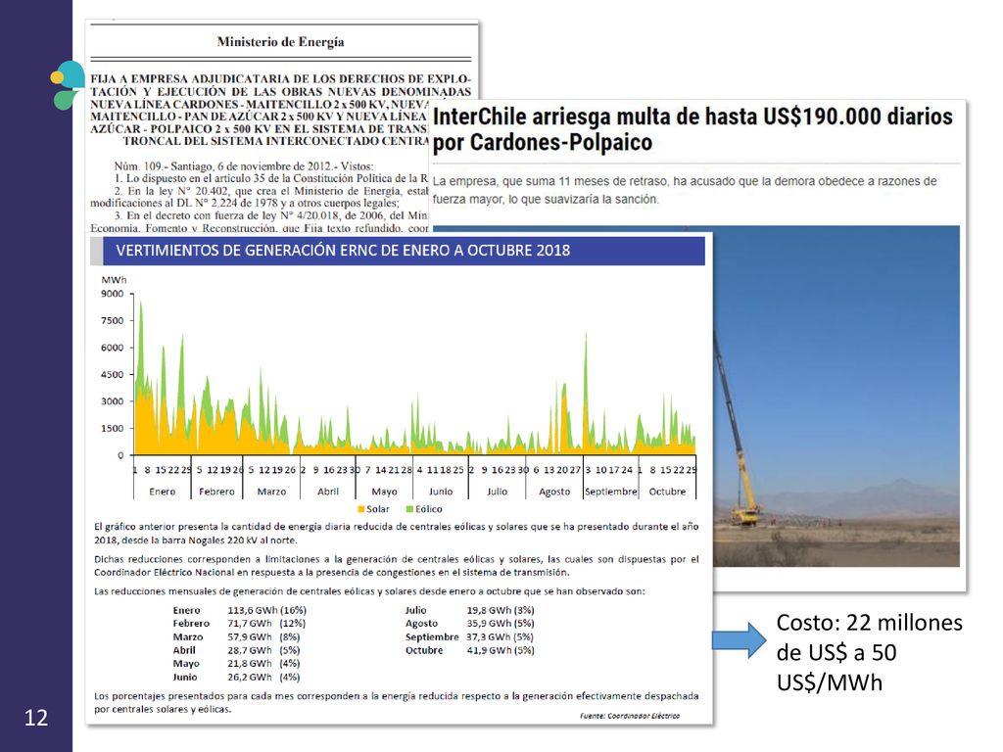
Task: Click the 'Junio' month label on chart axis
Action: point(441,492)
